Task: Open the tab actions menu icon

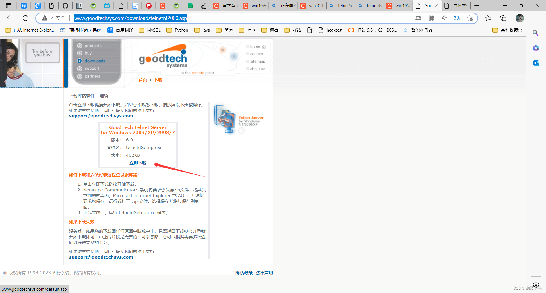Action: point(9,6)
